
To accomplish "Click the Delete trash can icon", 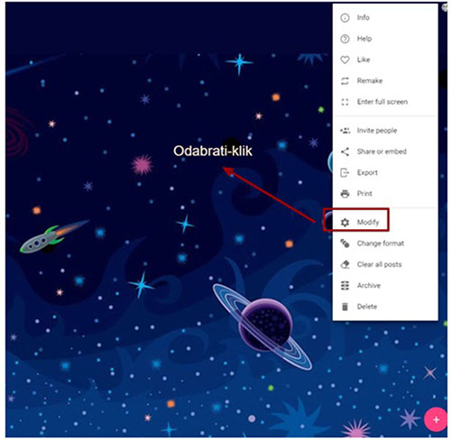I will pyautogui.click(x=345, y=307).
